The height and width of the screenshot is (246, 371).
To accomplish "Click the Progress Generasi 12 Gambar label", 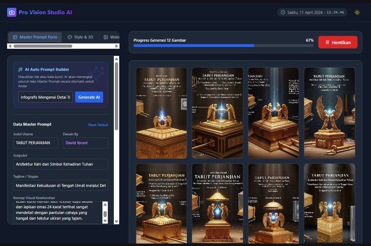I will [x=160, y=40].
